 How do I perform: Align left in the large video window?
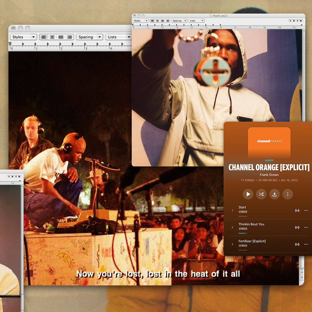(44, 37)
